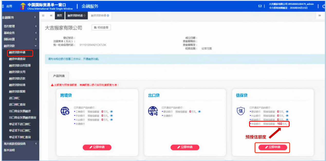Click the 跨境贷 globe yuan icon
Viewport: 326px width, 161px height.
65,111
